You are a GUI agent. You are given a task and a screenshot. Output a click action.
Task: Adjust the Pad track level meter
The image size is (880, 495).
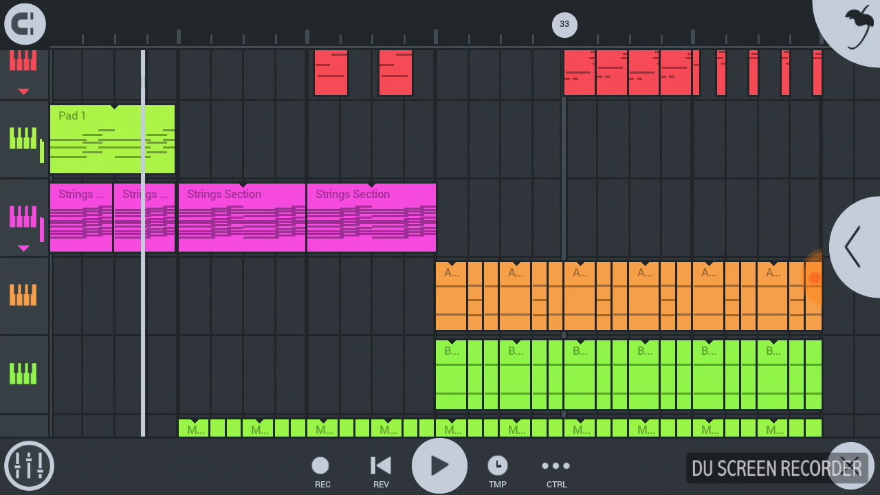coord(42,151)
